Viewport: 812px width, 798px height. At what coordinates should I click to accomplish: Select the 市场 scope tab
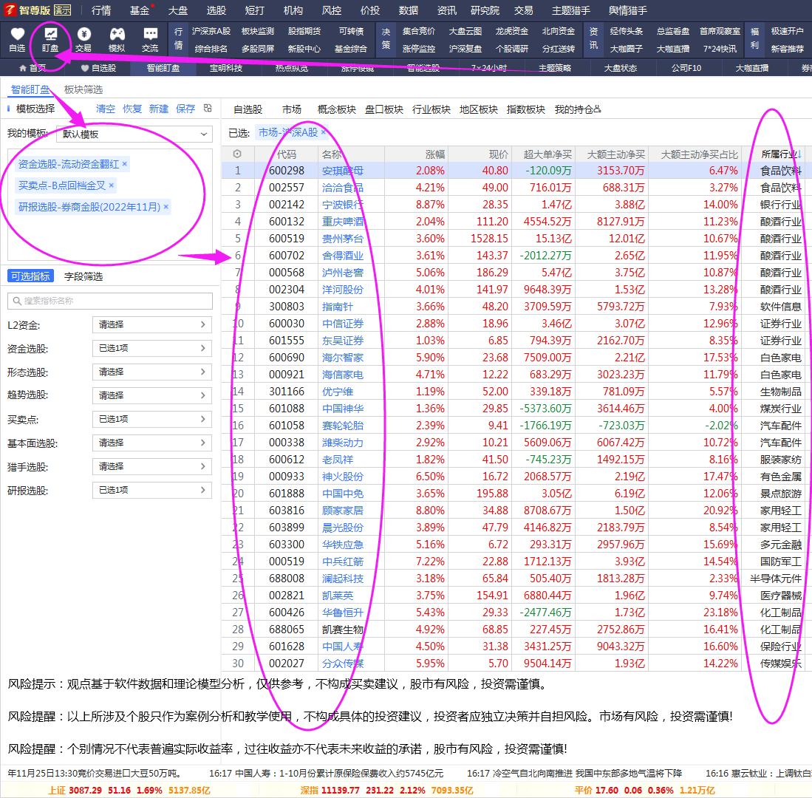[292, 109]
